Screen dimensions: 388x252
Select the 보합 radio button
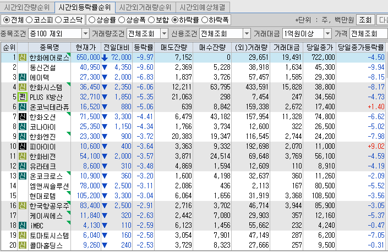pos(151,20)
